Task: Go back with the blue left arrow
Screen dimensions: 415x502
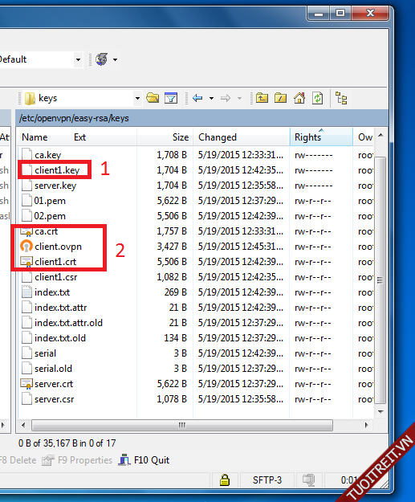Action: click(x=197, y=98)
